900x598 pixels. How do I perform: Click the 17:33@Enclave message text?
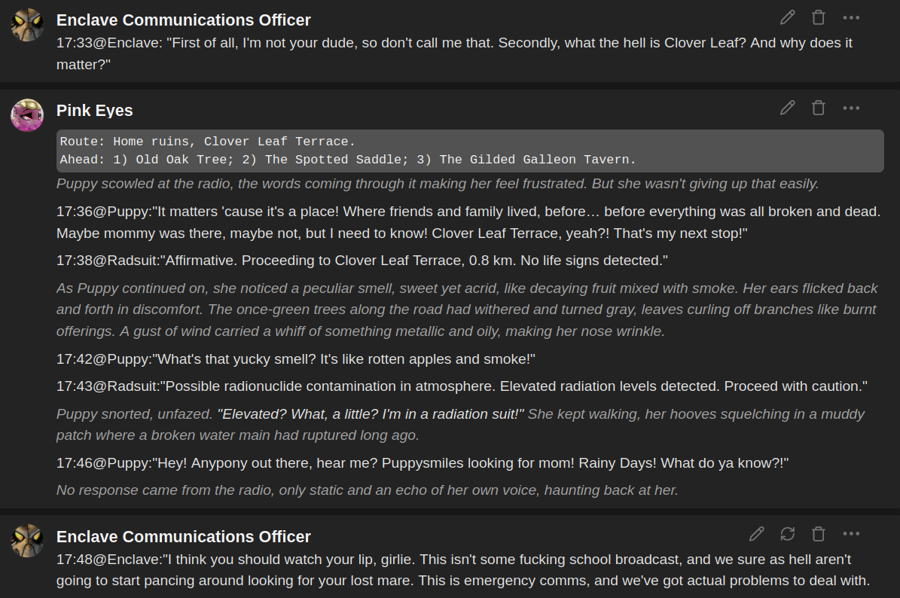coord(454,54)
